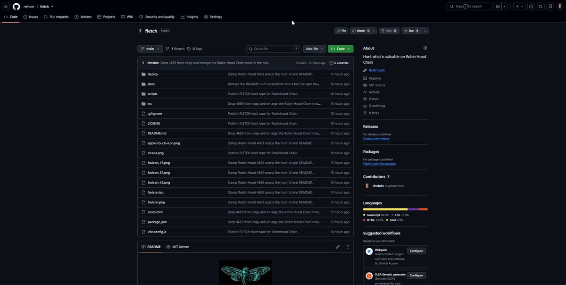Open the Webpack workflow logo
Screen dimensions: 566x285
point(369,251)
